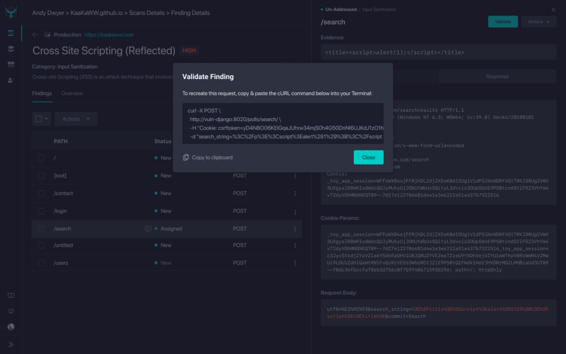
Task: Tick the checkbox next to /users
Action: click(x=41, y=263)
